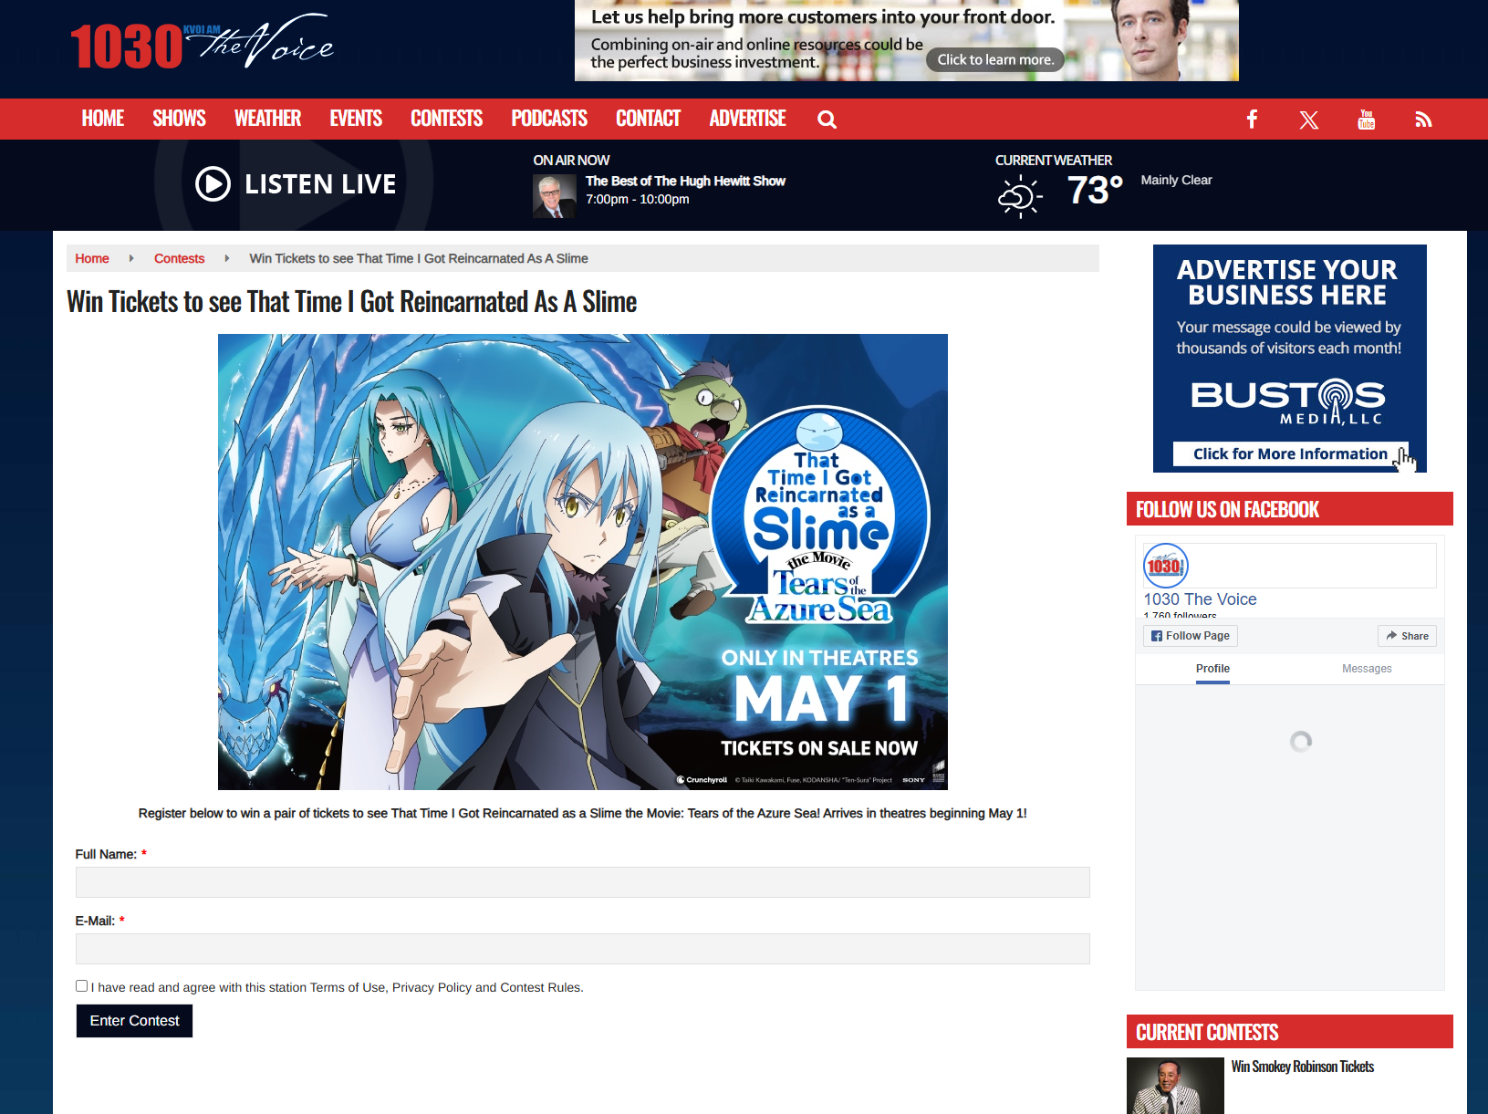Open the Podcasts menu item

(549, 119)
